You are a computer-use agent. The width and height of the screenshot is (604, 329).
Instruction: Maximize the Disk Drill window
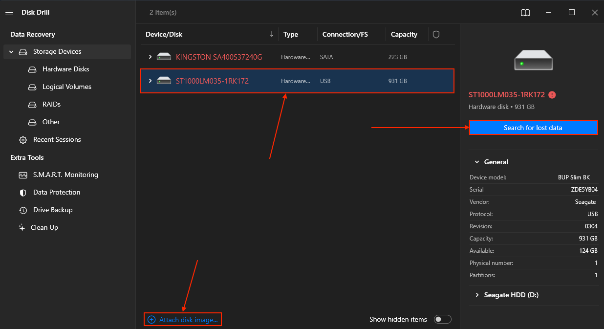pyautogui.click(x=571, y=13)
